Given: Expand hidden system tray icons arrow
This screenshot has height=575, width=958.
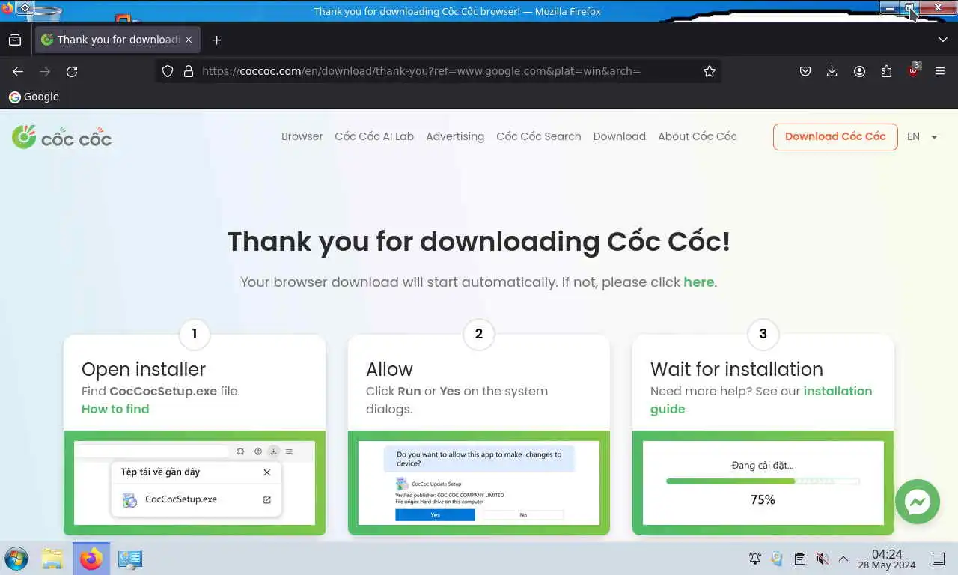Looking at the screenshot, I should click(x=843, y=559).
